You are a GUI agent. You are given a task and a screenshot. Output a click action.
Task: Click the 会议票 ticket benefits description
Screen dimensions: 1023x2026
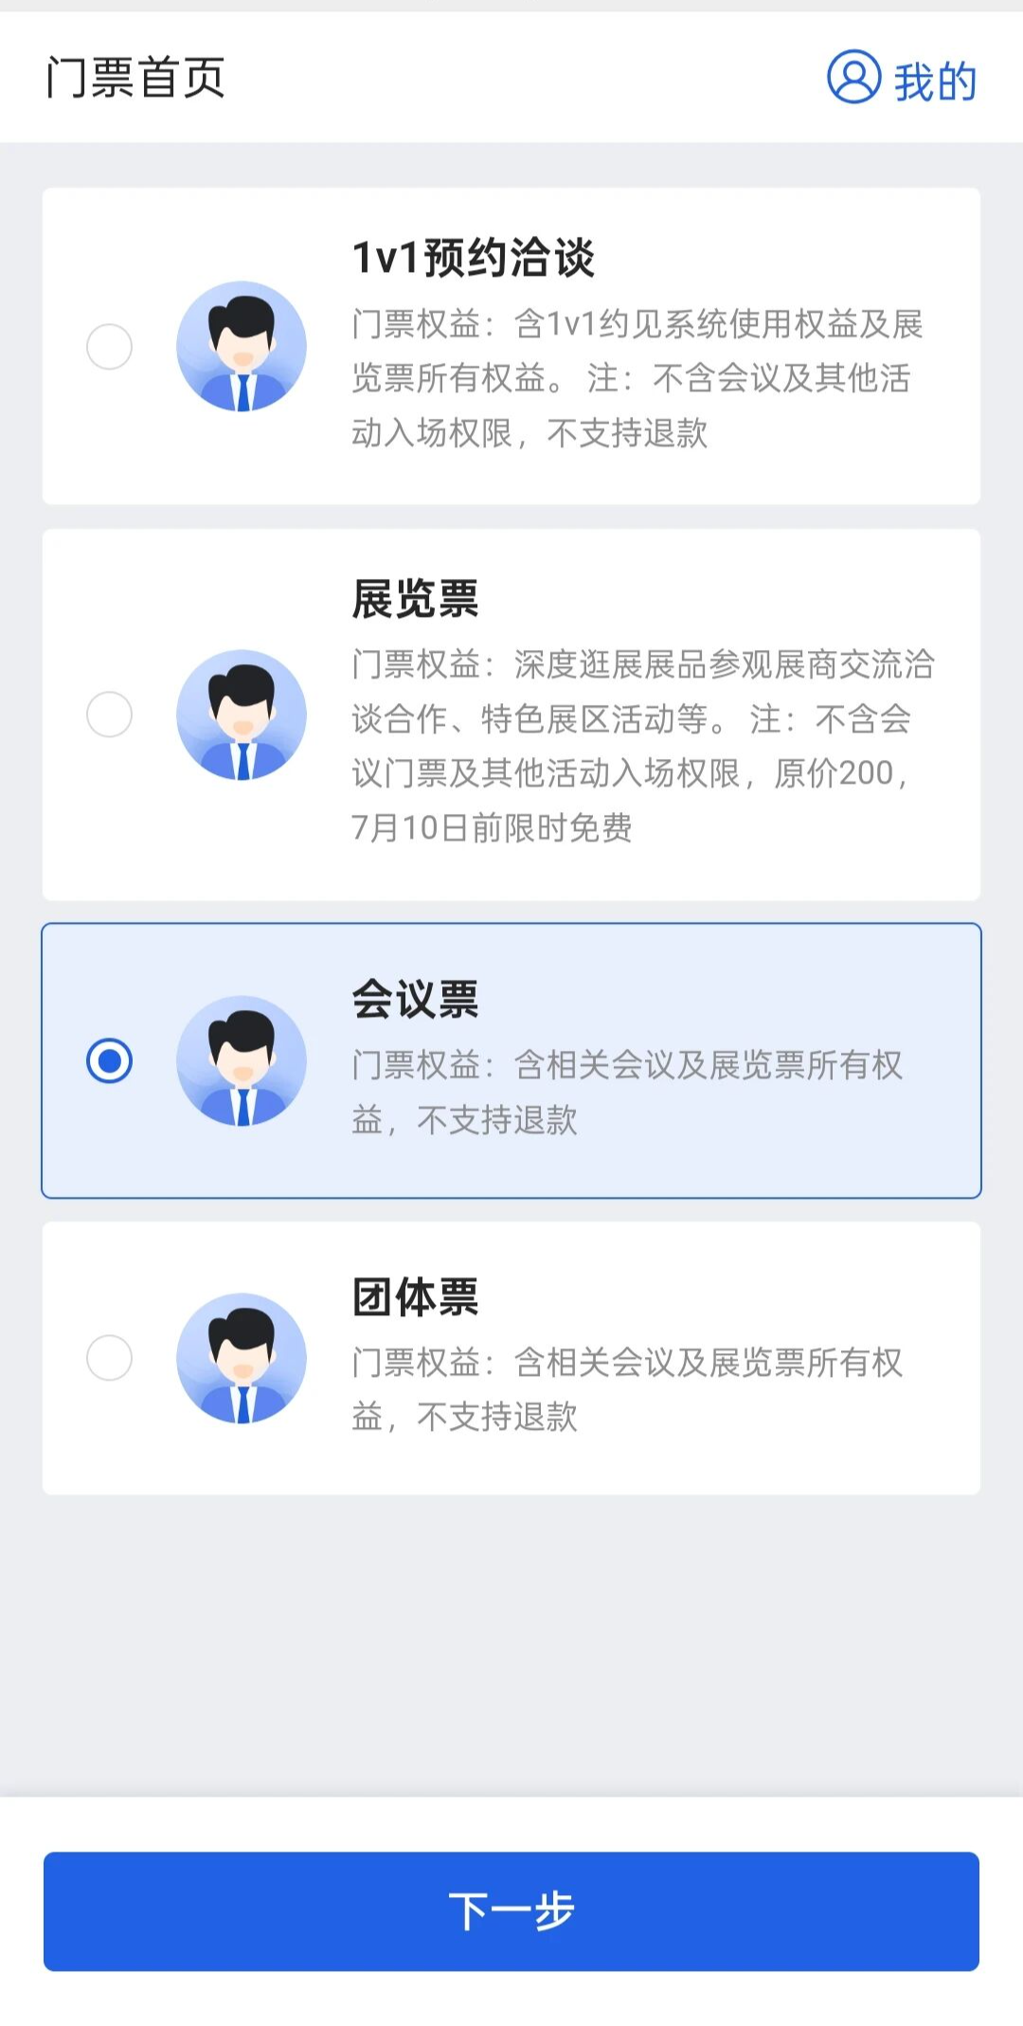click(x=625, y=1093)
